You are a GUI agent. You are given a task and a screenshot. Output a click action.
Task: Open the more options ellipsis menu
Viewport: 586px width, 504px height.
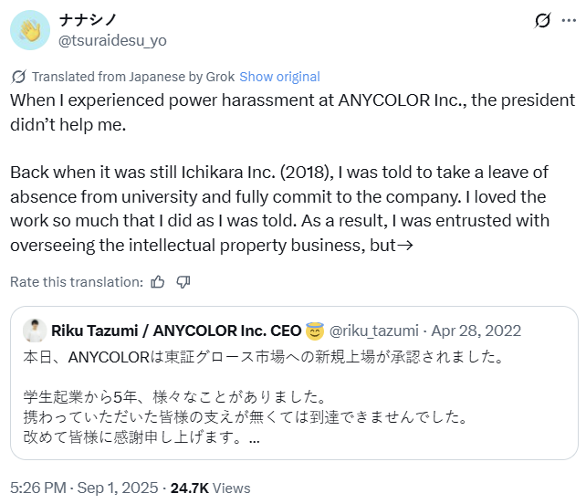pyautogui.click(x=569, y=20)
